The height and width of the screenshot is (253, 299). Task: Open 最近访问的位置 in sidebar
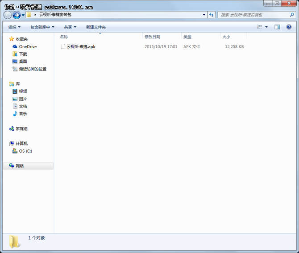pyautogui.click(x=33, y=69)
